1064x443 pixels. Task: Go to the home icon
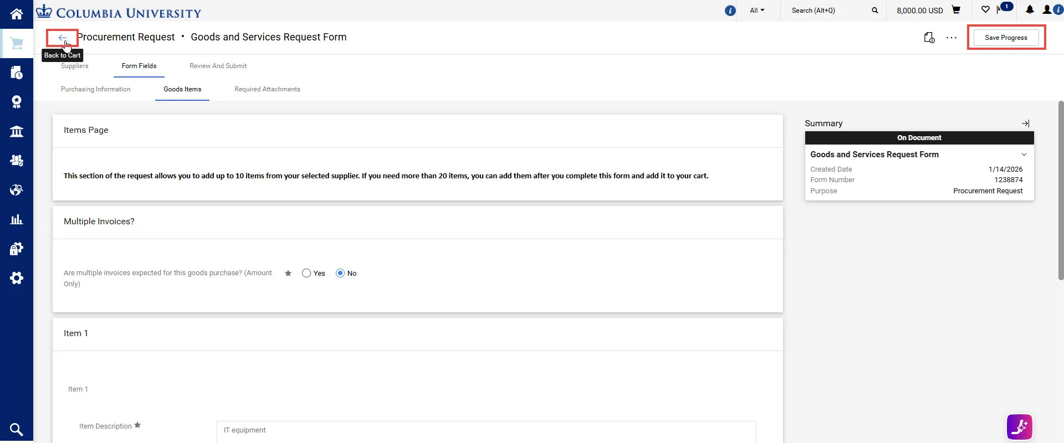point(17,13)
